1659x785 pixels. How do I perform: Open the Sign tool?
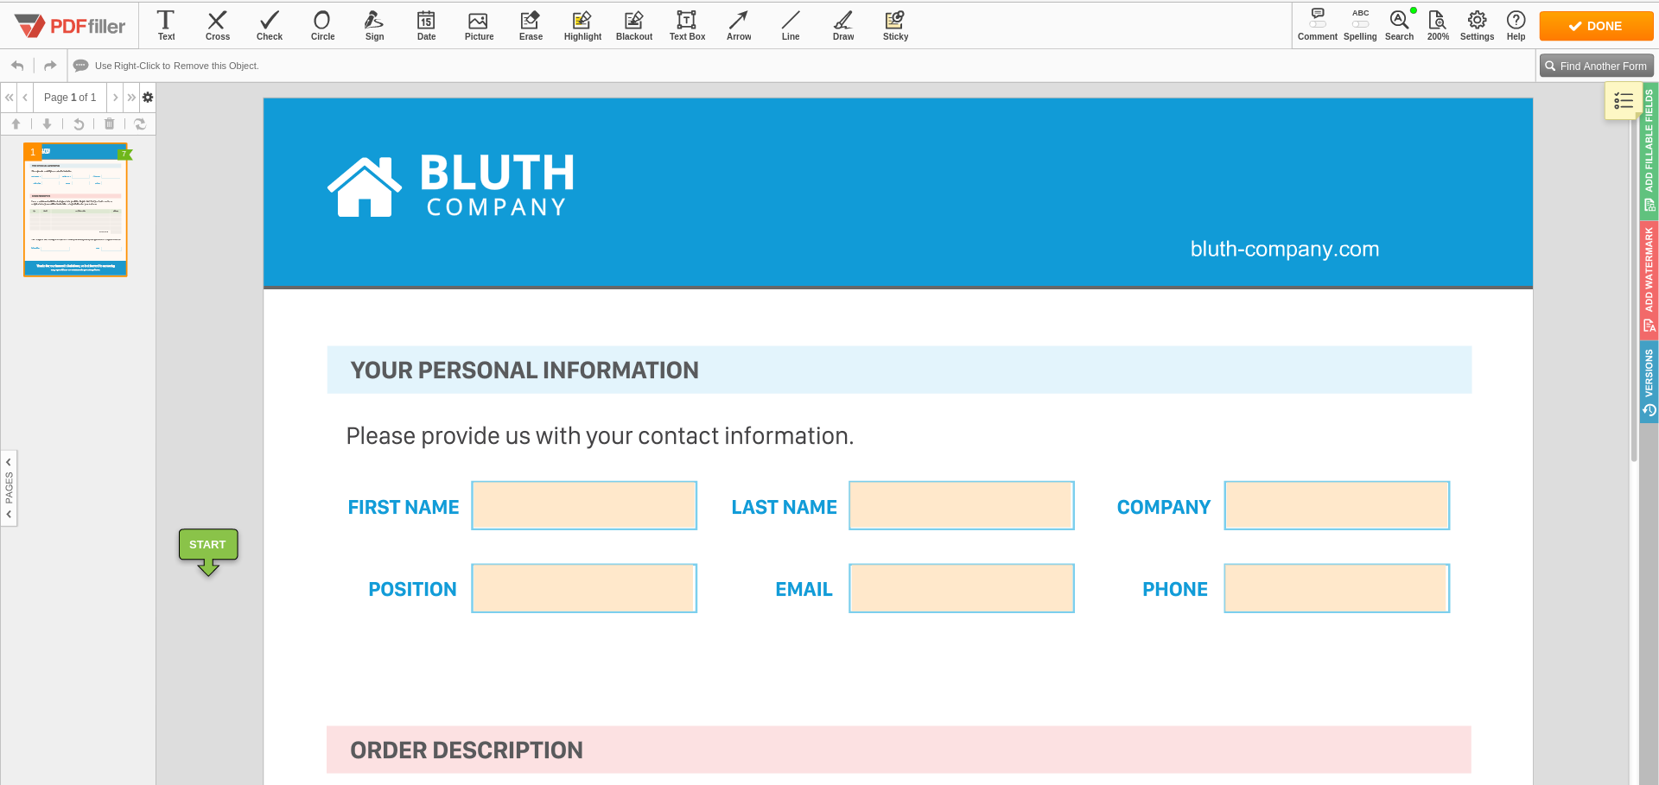pos(374,25)
